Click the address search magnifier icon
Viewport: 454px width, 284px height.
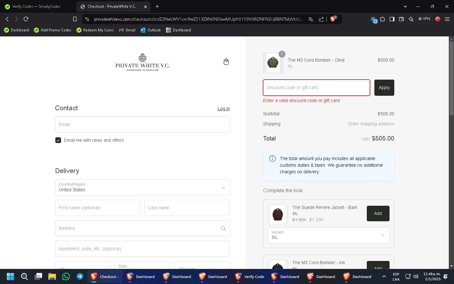[223, 229]
